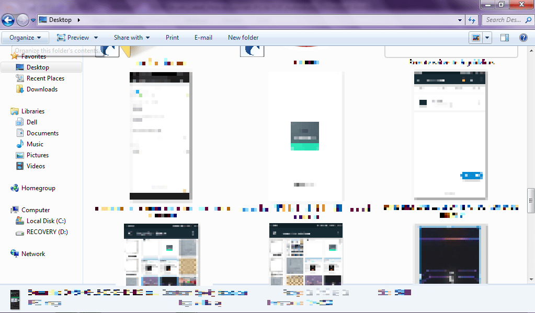Click the Desktop icon in address bar
Screen dimensions: 535x313
[43, 20]
